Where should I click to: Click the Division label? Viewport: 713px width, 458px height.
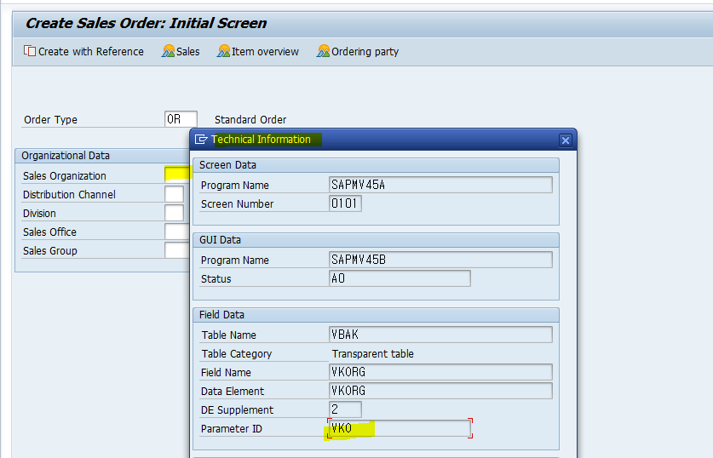pos(39,213)
